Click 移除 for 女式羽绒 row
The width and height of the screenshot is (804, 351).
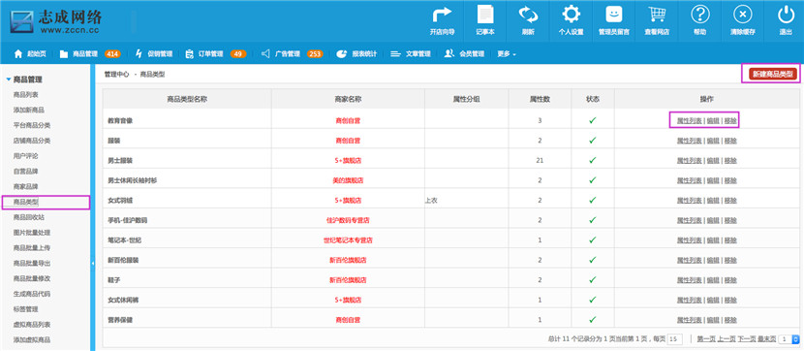730,200
